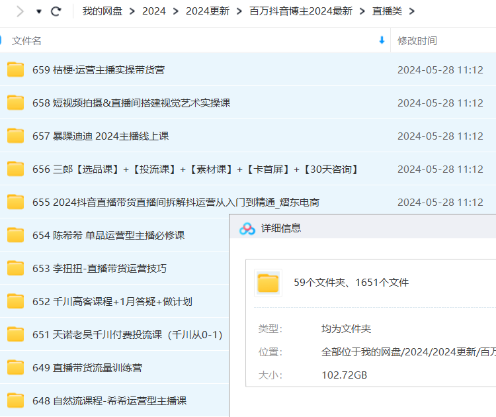Screen dimensions: 496x417
Task: Open 百万抖音博主2024最新 in breadcrumb path
Action: point(301,11)
